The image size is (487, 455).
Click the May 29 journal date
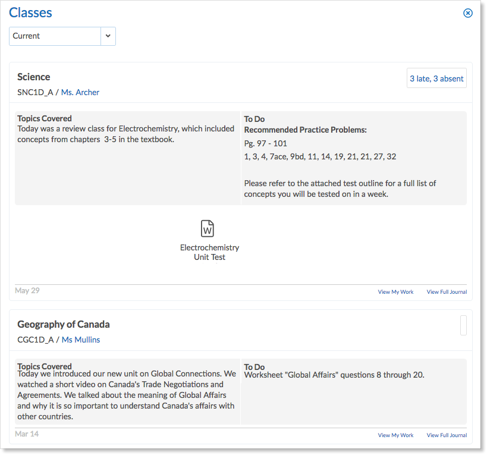[27, 291]
